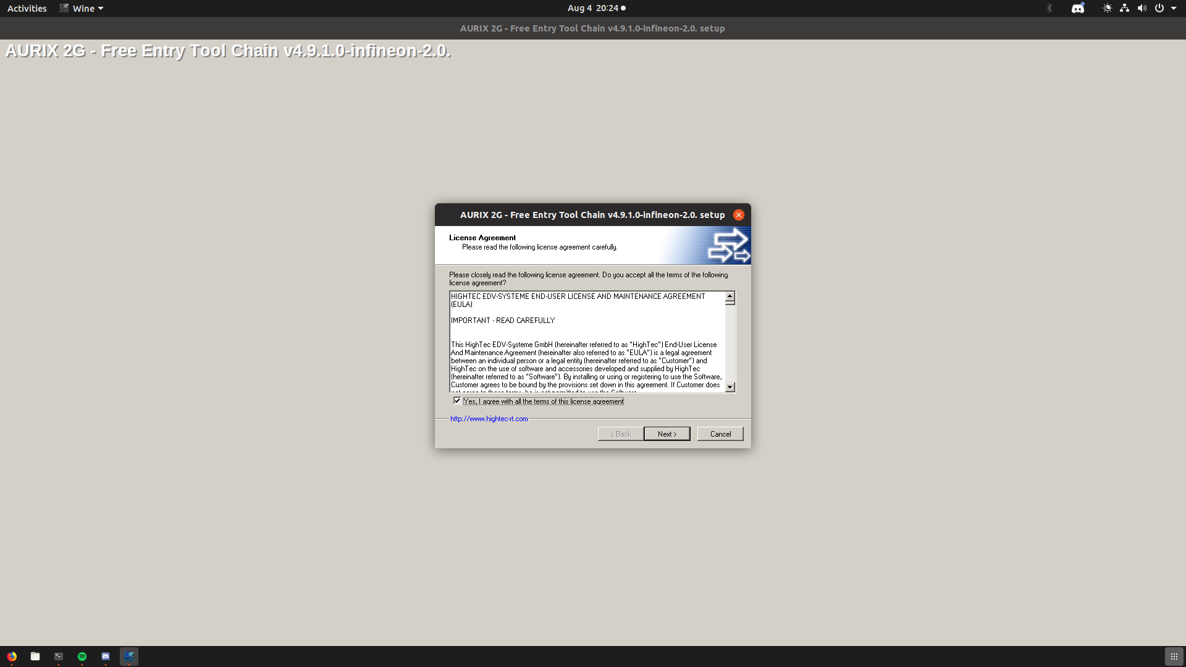The width and height of the screenshot is (1186, 667).
Task: Click the Night Light tray icon
Action: tap(1107, 8)
